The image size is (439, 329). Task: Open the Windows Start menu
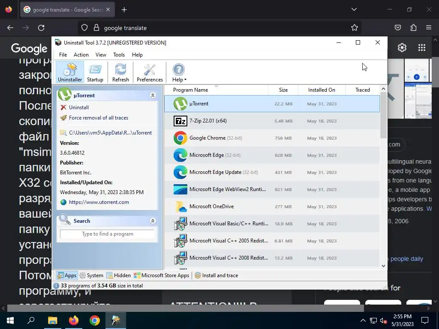tap(10, 320)
